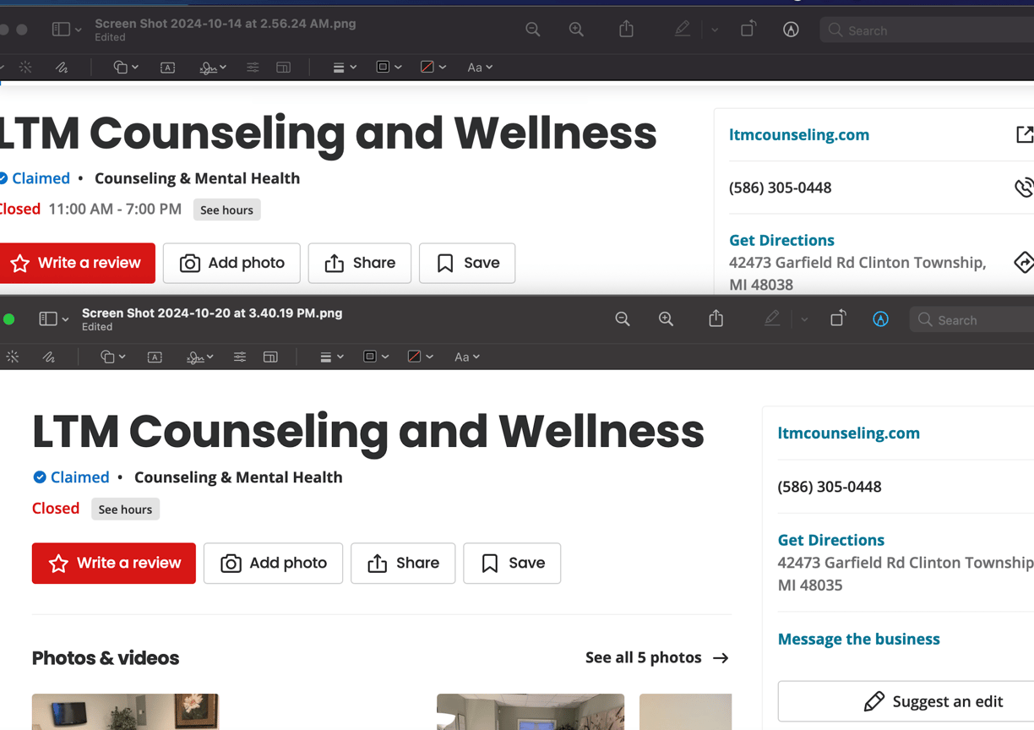Open Shape Style menu in 10-14 window
The height and width of the screenshot is (730, 1034).
344,68
